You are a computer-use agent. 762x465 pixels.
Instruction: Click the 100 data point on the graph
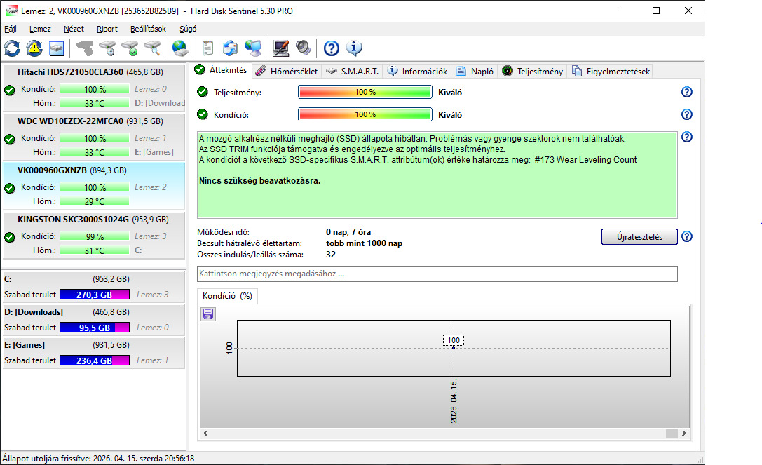coord(454,348)
